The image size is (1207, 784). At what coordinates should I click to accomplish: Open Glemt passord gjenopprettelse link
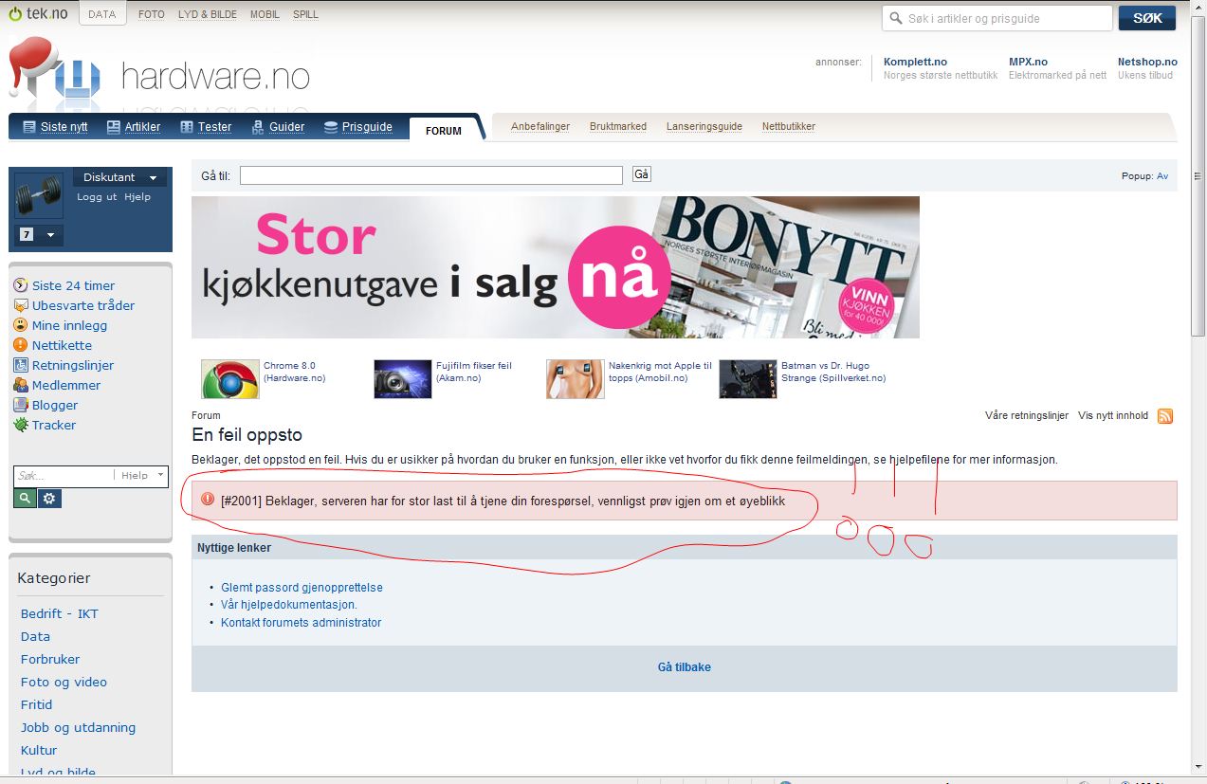point(302,588)
